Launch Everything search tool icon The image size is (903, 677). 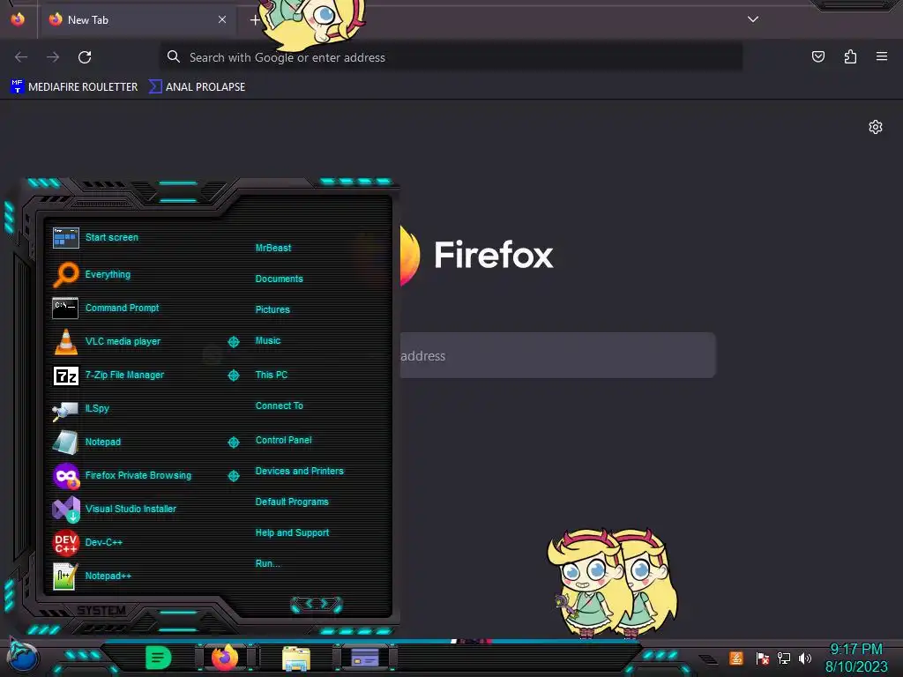pos(65,274)
